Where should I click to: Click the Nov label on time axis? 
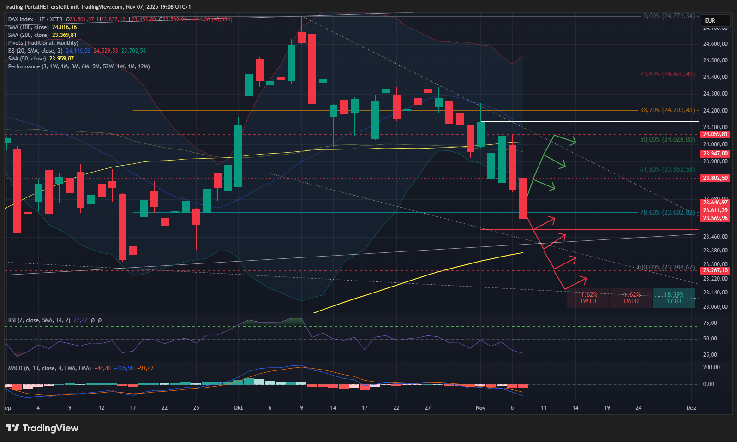pos(480,408)
